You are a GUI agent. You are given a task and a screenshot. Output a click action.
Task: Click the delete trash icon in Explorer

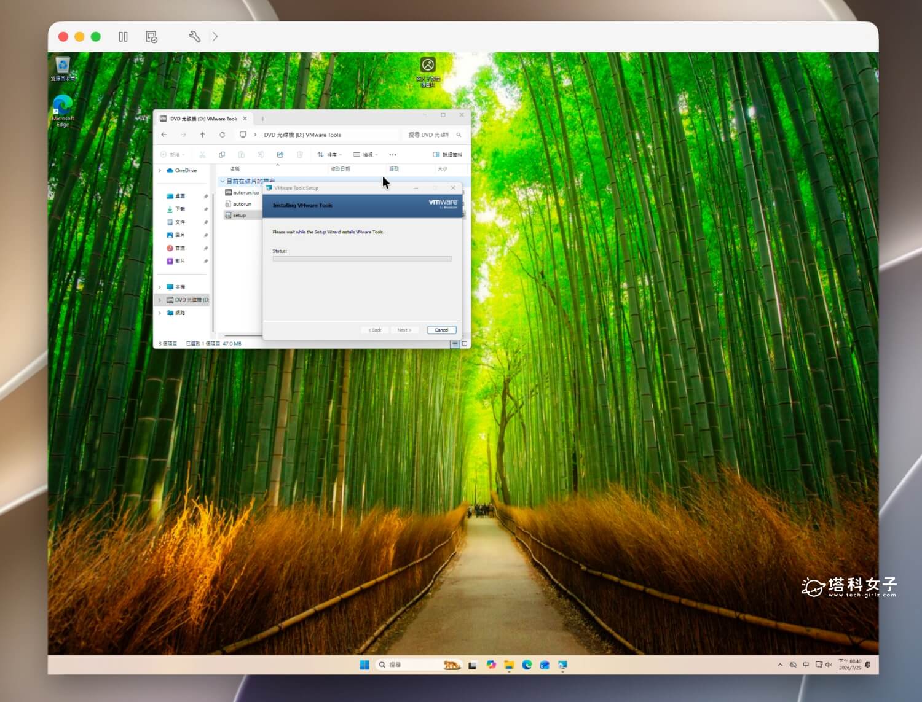300,155
